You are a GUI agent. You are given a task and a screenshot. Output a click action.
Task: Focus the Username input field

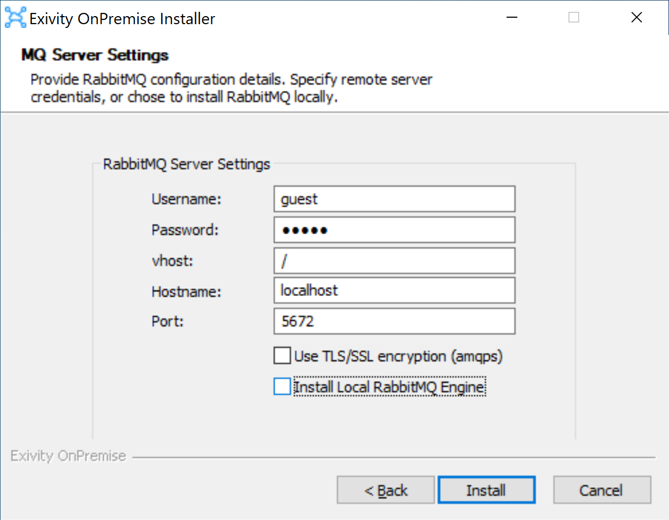tap(394, 199)
